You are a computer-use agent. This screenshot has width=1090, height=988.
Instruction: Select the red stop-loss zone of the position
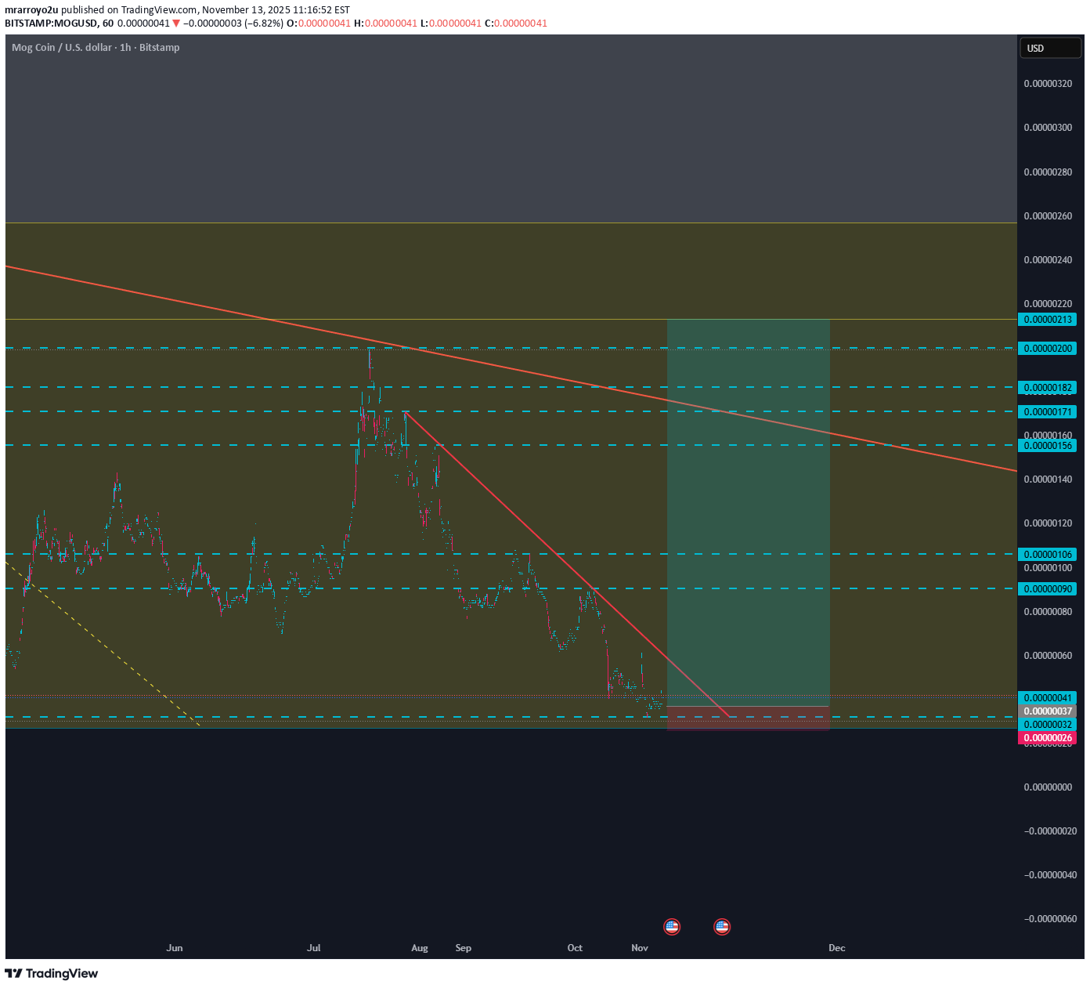749,718
